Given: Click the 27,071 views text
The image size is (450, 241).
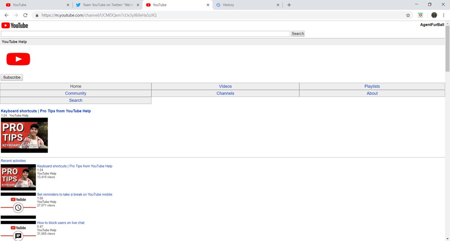Looking at the screenshot, I should pyautogui.click(x=46, y=205).
